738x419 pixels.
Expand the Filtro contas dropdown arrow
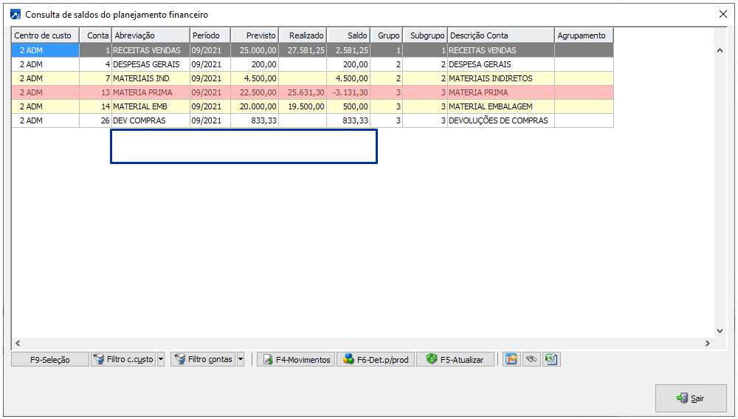(x=241, y=360)
